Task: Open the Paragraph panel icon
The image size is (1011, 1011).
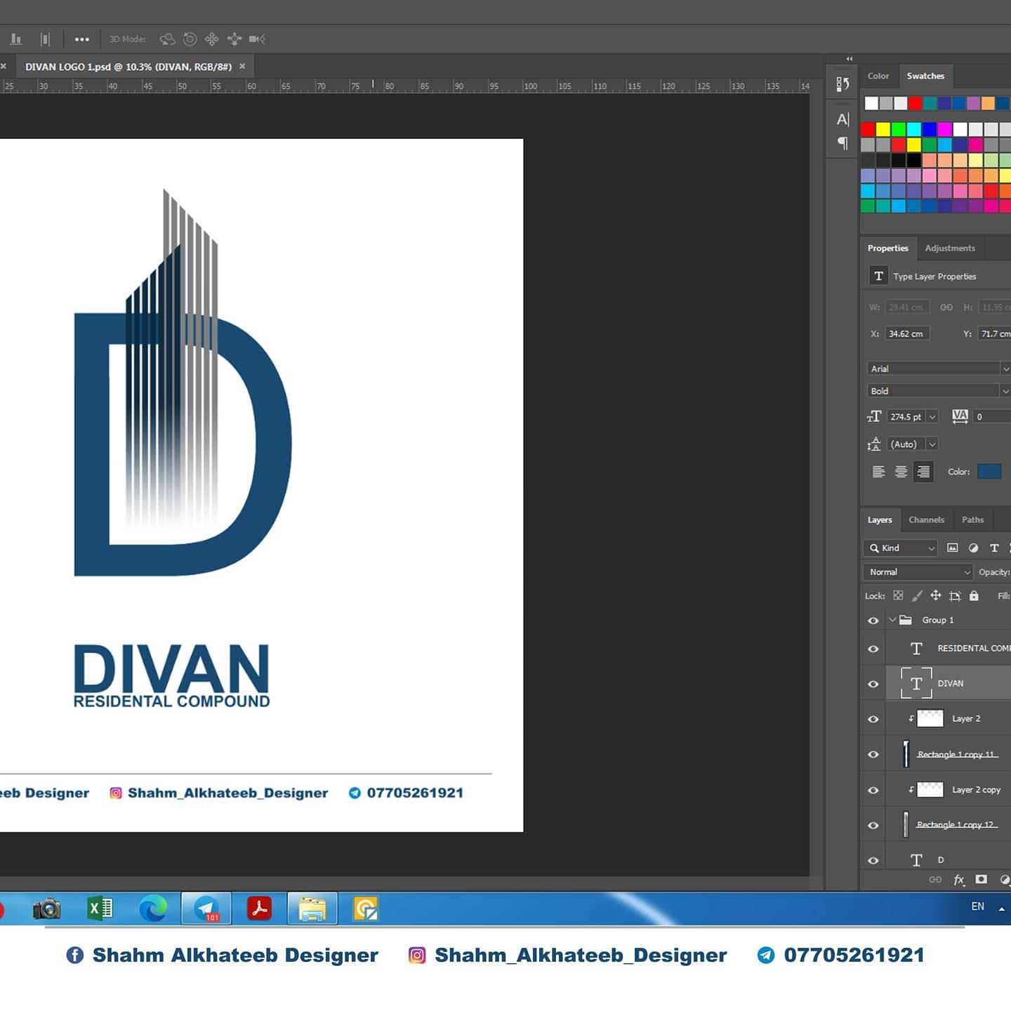Action: click(x=842, y=143)
